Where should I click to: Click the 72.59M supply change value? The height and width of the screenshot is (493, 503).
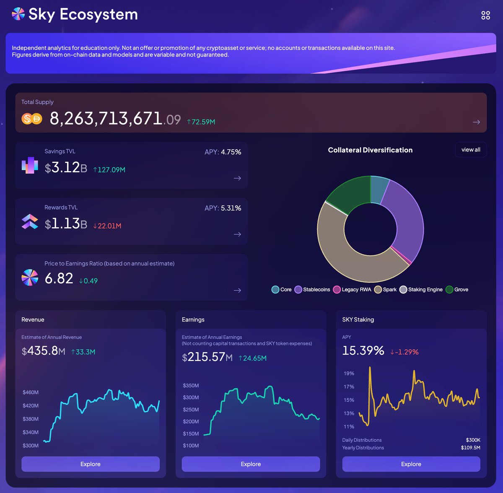201,122
